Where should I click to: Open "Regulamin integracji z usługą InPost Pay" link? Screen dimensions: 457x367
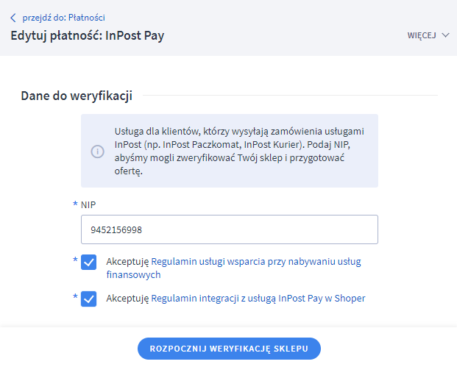tap(258, 299)
